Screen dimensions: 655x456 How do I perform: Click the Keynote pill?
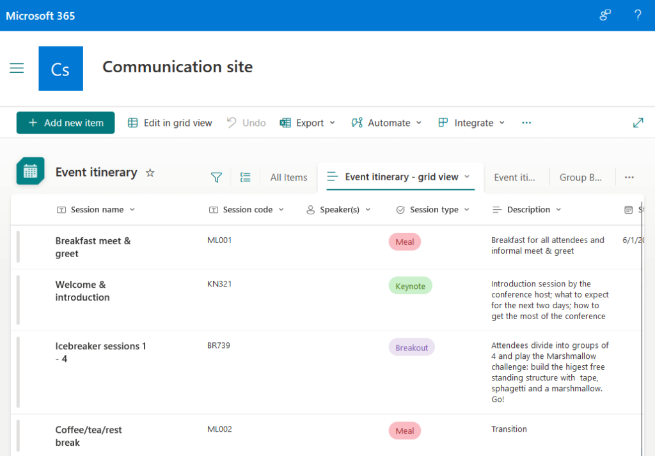click(410, 286)
